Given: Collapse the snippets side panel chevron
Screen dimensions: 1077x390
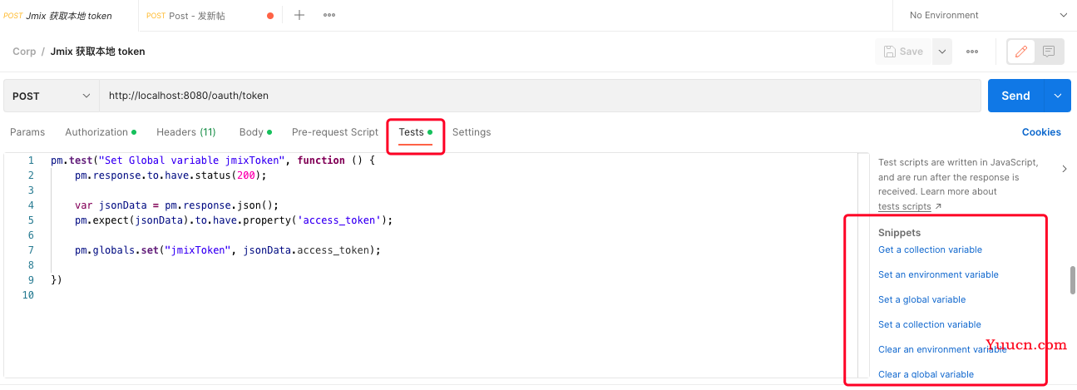Looking at the screenshot, I should [1065, 169].
